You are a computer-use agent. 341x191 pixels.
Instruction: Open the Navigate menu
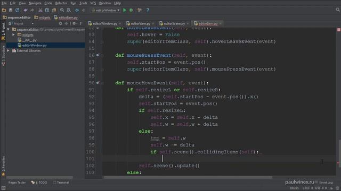(35, 3)
